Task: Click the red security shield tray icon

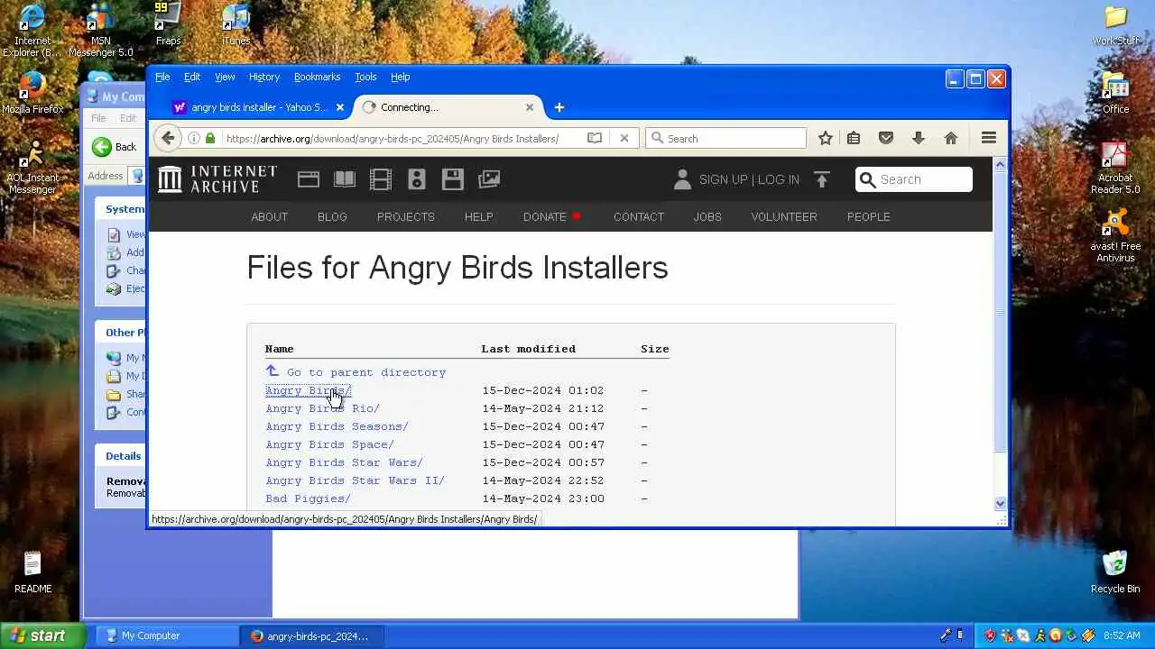Action: coord(990,635)
